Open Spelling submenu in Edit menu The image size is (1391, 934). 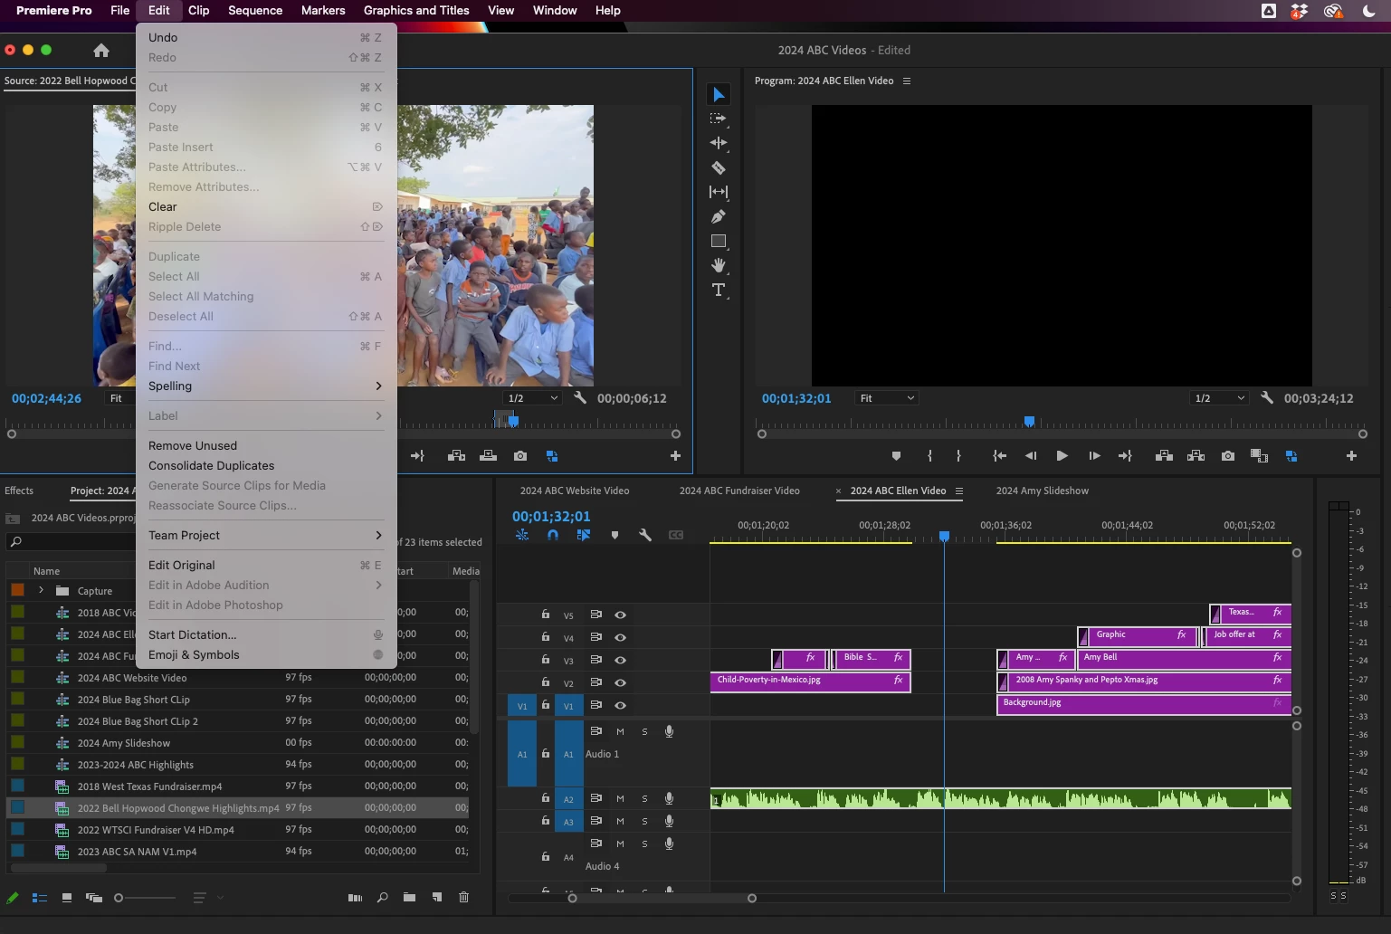point(265,386)
